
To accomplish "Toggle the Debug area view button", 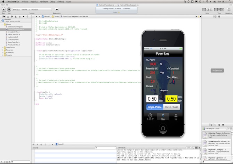I will tap(219, 9).
